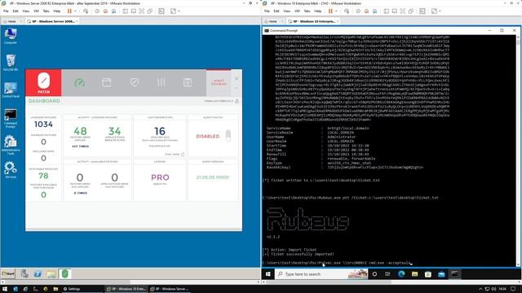This screenshot has width=522, height=293.
Task: Open the 0patch applications window icon
Action: pos(107,82)
